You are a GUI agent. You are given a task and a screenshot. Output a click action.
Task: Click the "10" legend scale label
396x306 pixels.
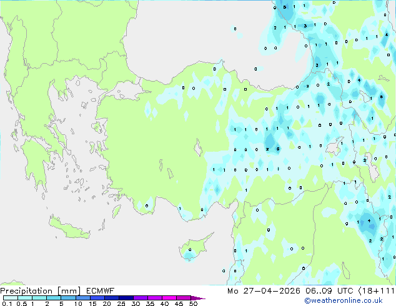click(78, 304)
